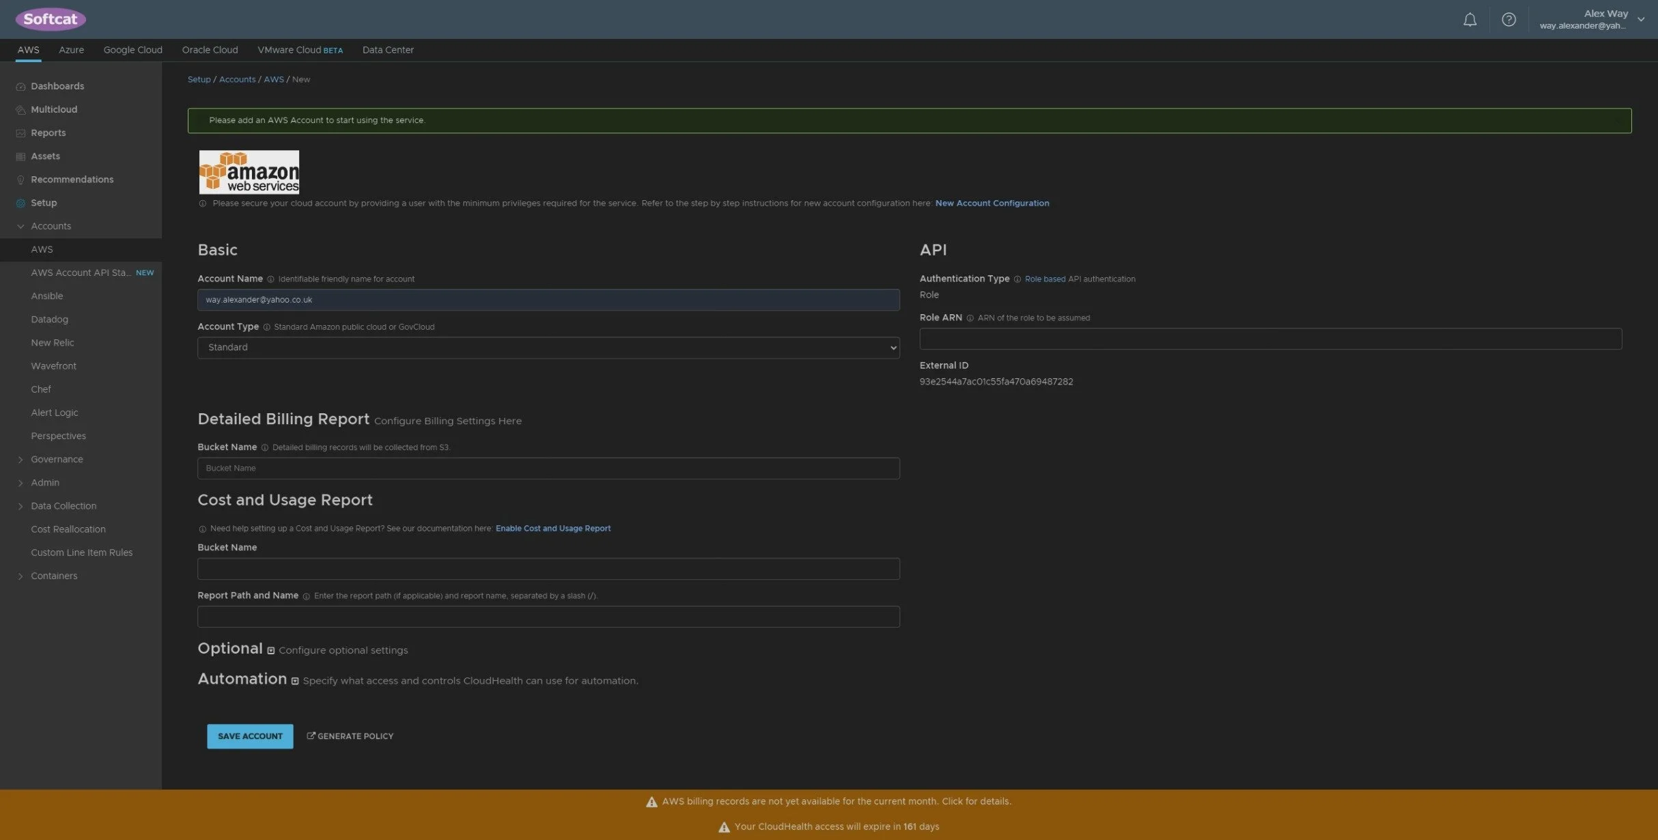Switch to the Google Cloud tab

pyautogui.click(x=132, y=50)
